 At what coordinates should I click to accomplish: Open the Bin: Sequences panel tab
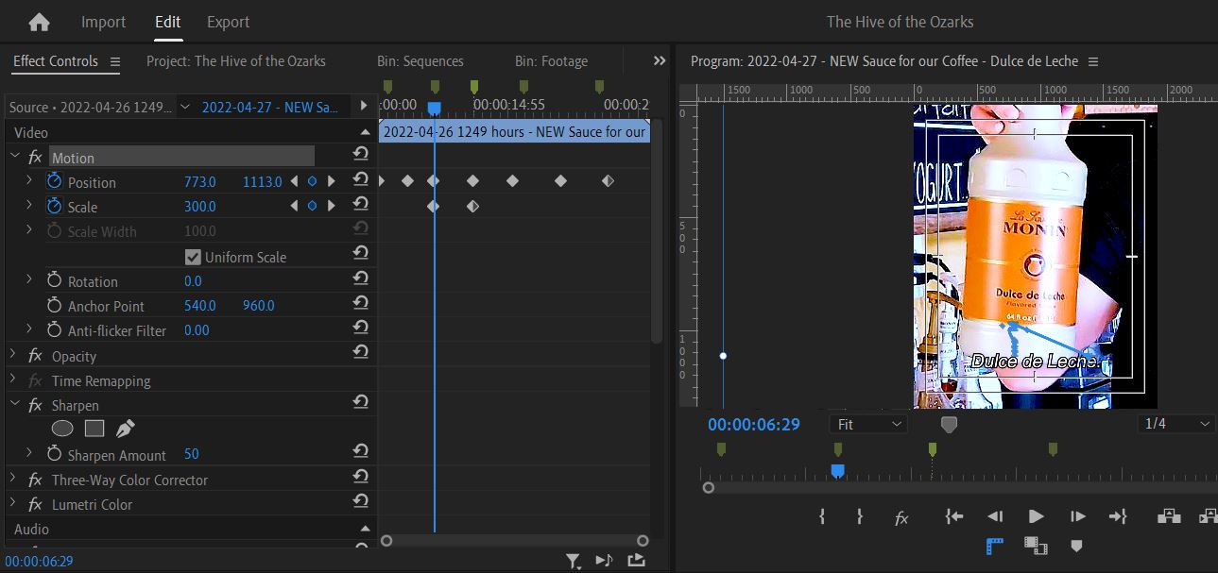pyautogui.click(x=420, y=61)
